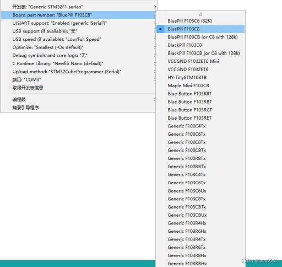Open the 端口 COM3 port submenu

[79, 79]
